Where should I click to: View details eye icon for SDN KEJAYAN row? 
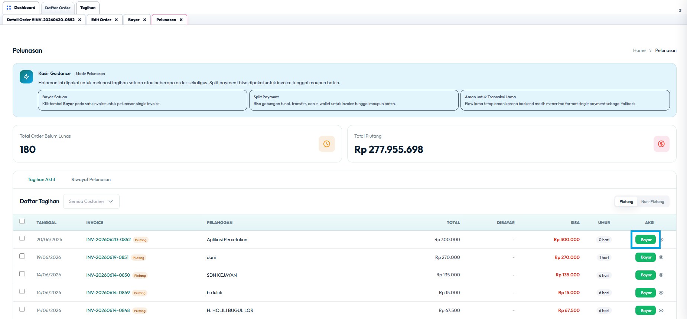661,275
